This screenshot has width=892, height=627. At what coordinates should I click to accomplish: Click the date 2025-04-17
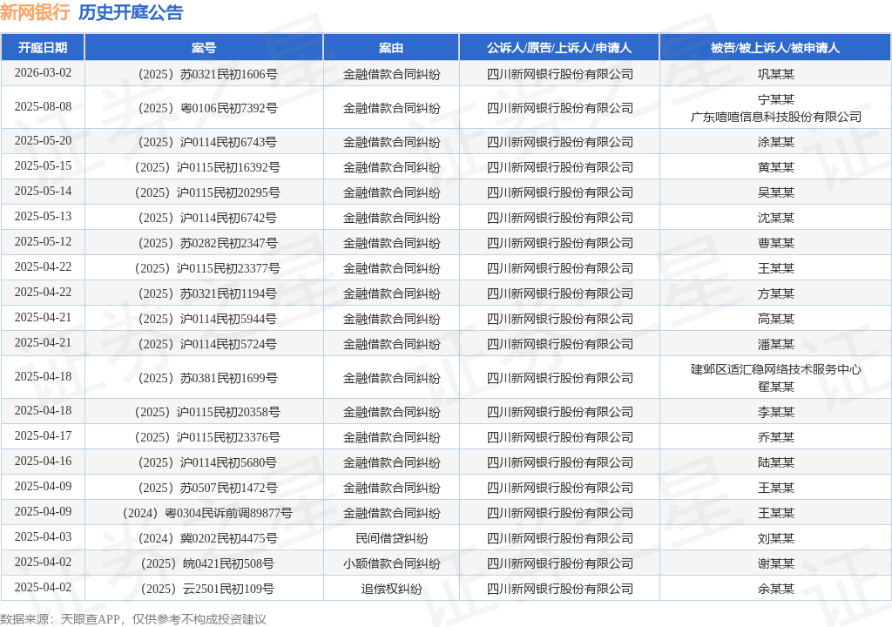(x=43, y=435)
